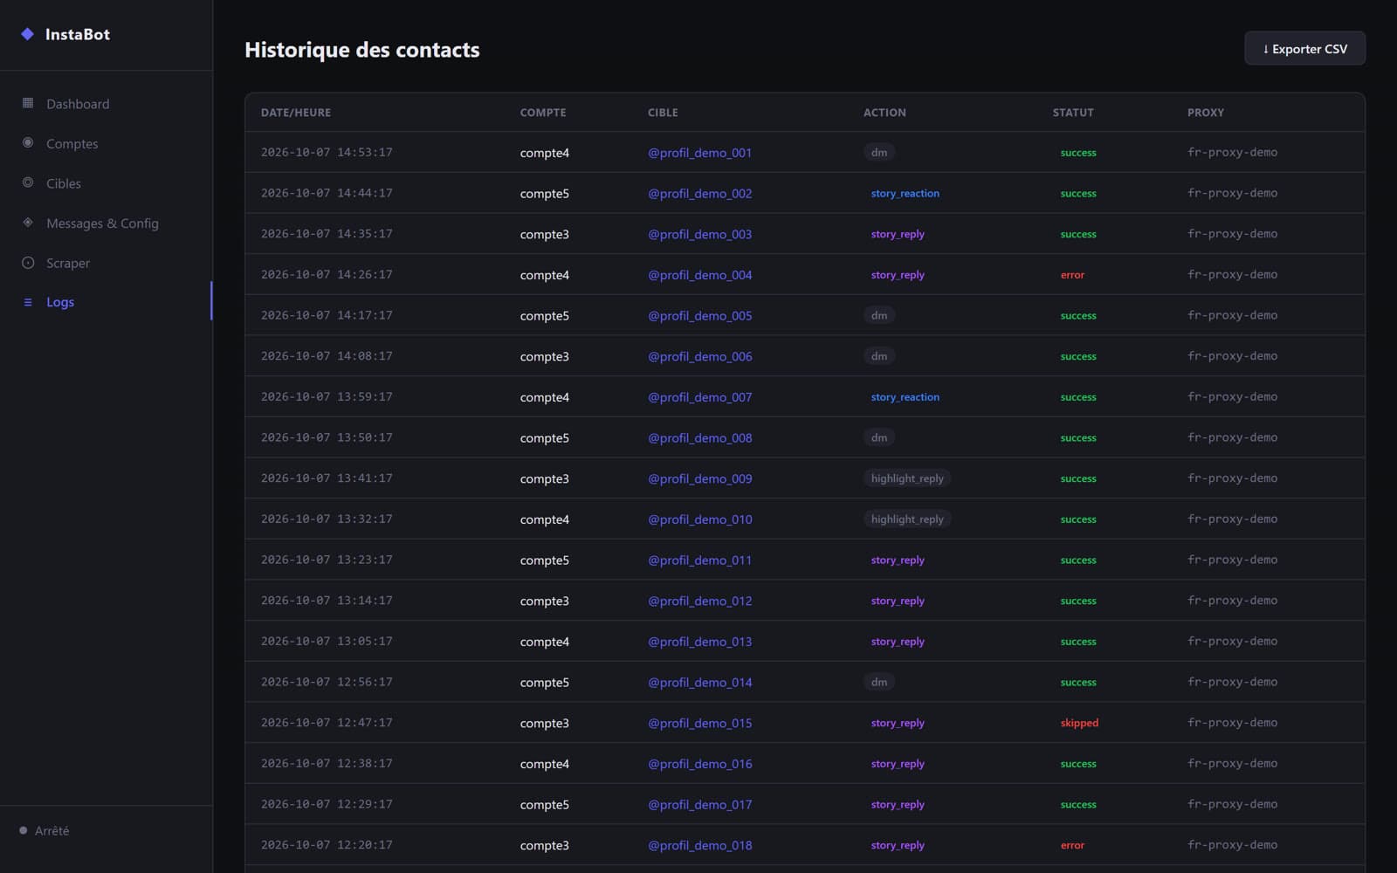Click the Historique des contacts heading
Screen dimensions: 1397x873
362,50
